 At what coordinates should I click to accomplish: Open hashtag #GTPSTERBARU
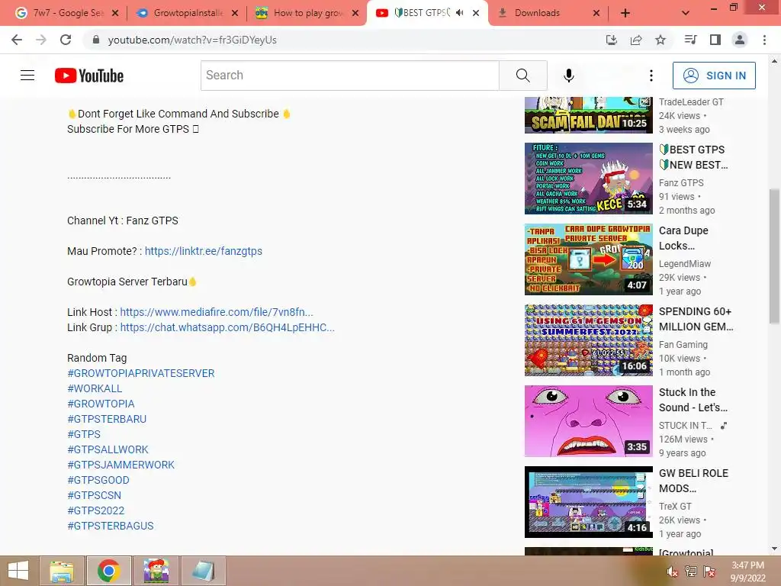click(x=107, y=419)
